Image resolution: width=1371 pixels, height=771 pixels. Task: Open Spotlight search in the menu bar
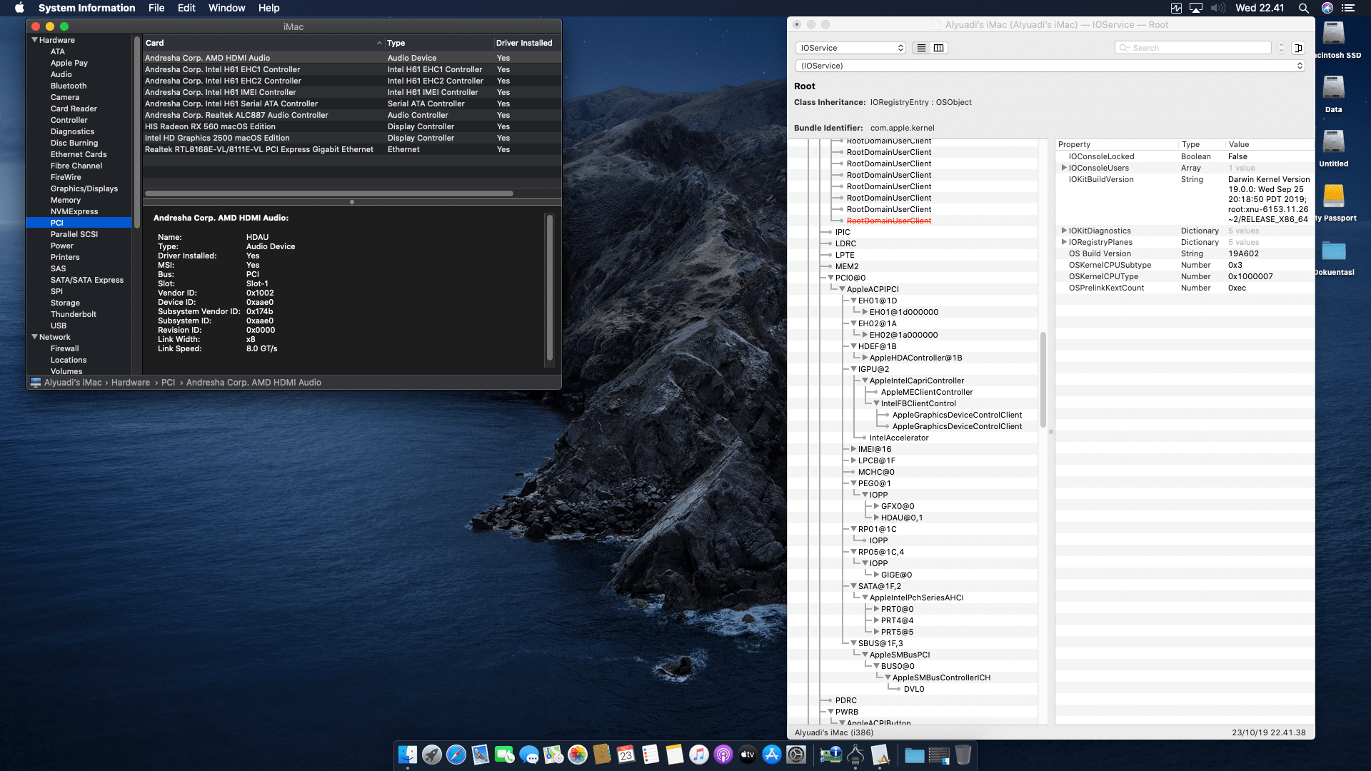1304,8
